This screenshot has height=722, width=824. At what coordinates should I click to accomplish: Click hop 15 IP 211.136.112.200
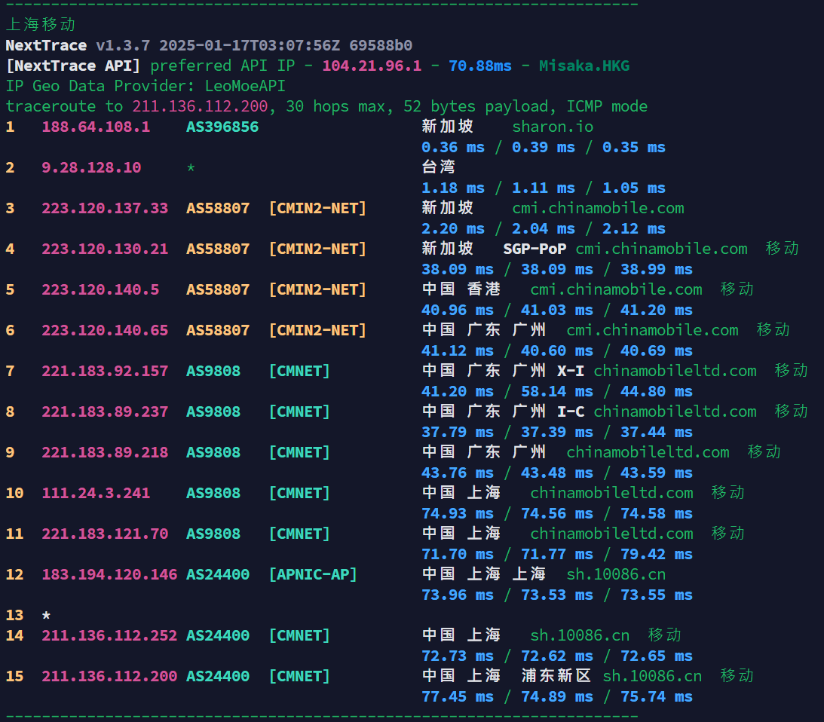(x=109, y=676)
